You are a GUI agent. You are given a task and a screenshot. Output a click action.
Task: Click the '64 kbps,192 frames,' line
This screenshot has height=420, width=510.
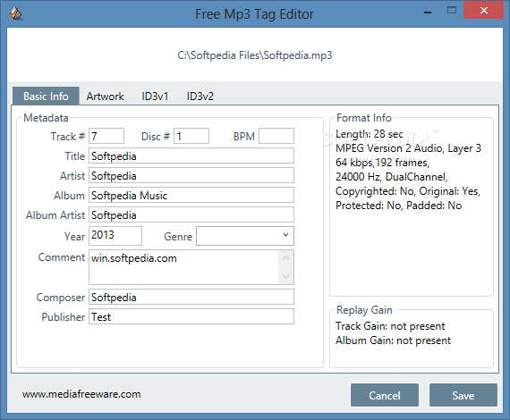pos(383,163)
